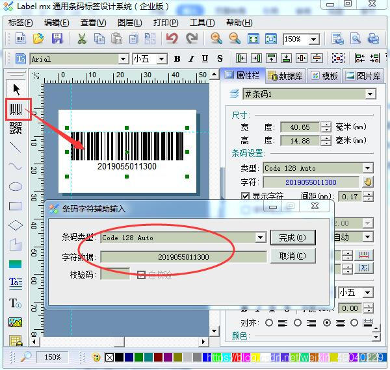Pick the curve drawing tool

(x=16, y=166)
